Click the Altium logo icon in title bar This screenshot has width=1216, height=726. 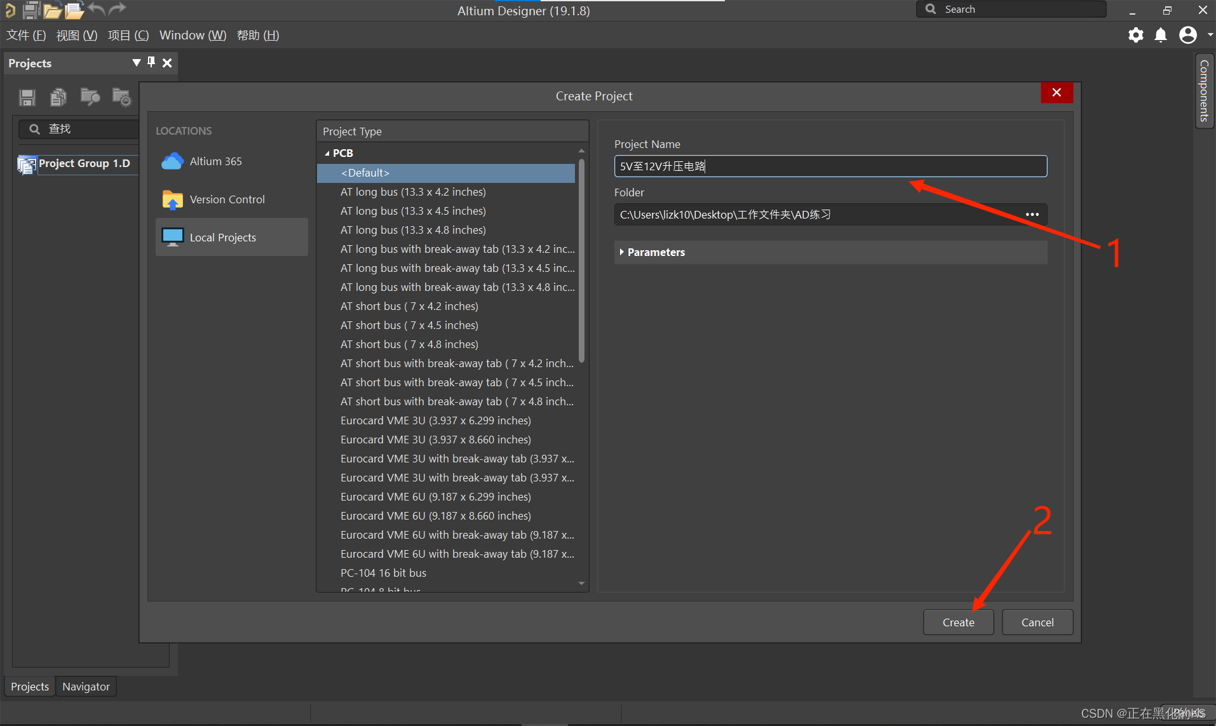click(10, 10)
